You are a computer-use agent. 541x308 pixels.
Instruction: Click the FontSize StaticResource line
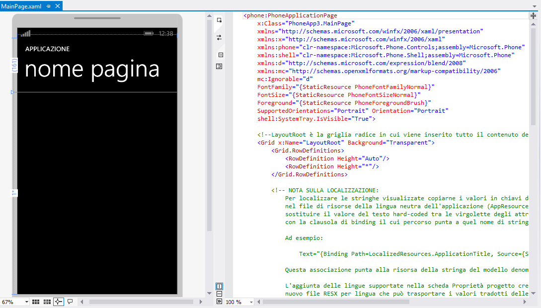339,95
